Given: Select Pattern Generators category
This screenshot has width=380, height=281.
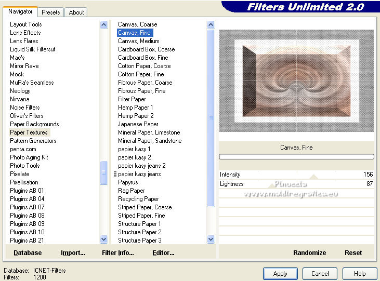Looking at the screenshot, I should (33, 141).
